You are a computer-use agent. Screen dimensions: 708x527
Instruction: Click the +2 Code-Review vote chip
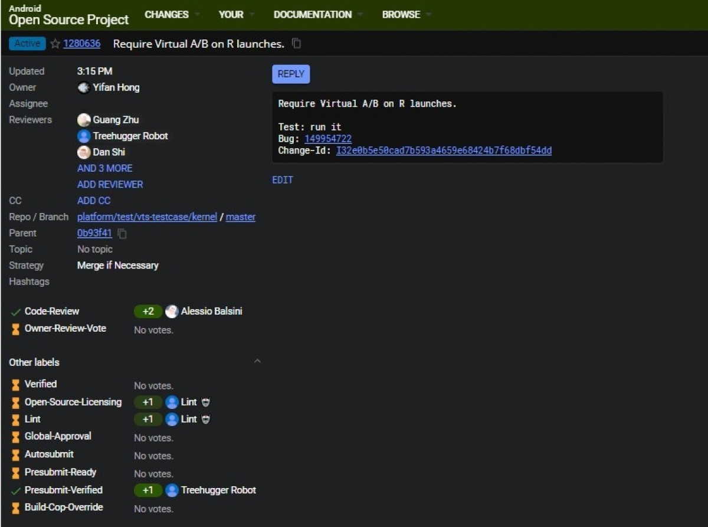pyautogui.click(x=148, y=312)
